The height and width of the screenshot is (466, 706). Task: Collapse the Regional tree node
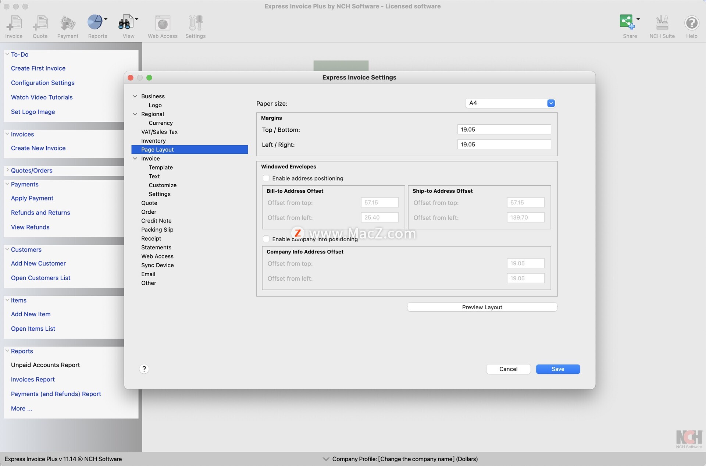pyautogui.click(x=135, y=114)
